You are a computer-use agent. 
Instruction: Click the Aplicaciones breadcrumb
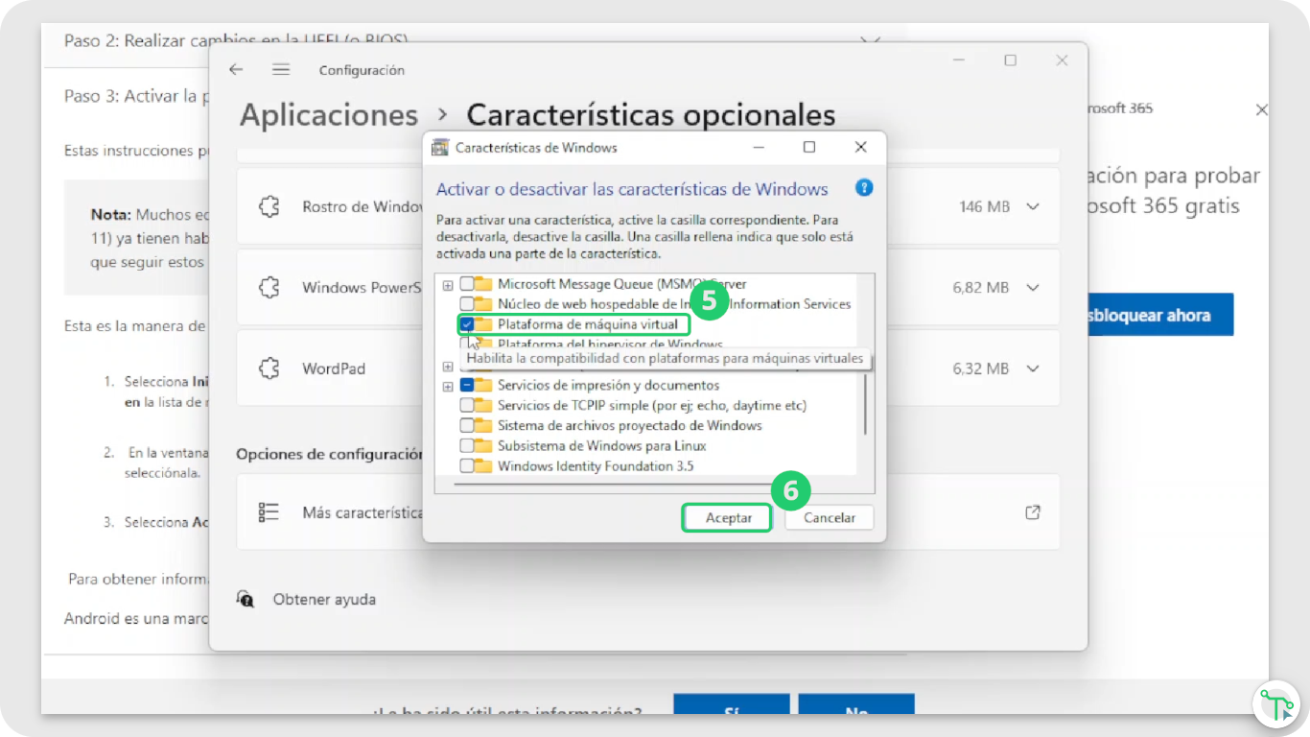(x=329, y=115)
